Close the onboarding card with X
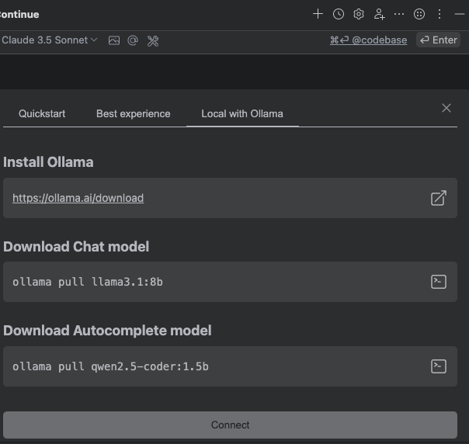The width and height of the screenshot is (469, 444). (x=446, y=108)
